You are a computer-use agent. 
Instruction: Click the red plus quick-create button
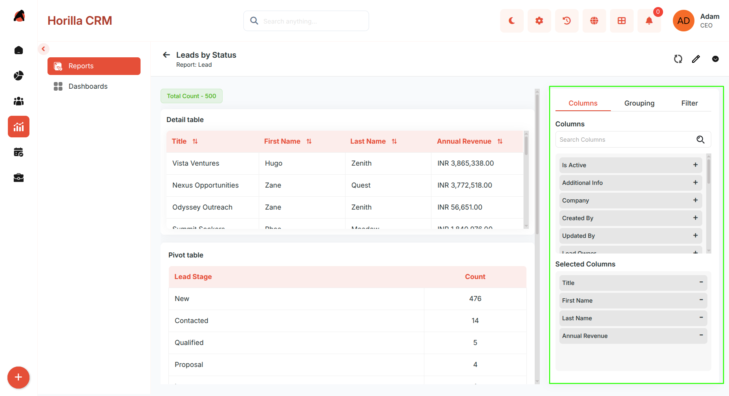click(x=18, y=378)
